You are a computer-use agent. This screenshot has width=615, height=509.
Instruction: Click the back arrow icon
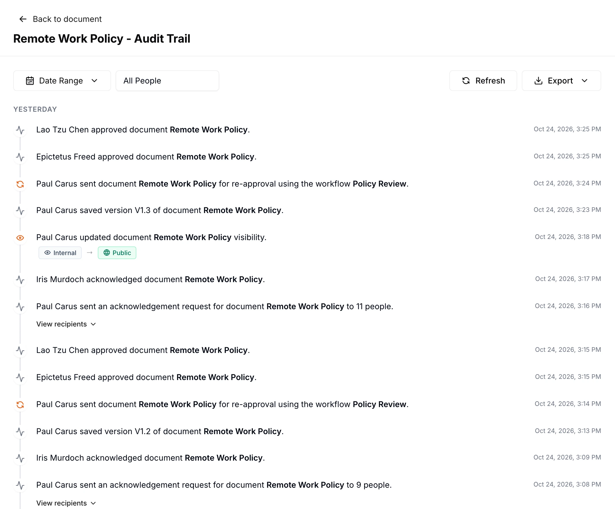click(23, 19)
